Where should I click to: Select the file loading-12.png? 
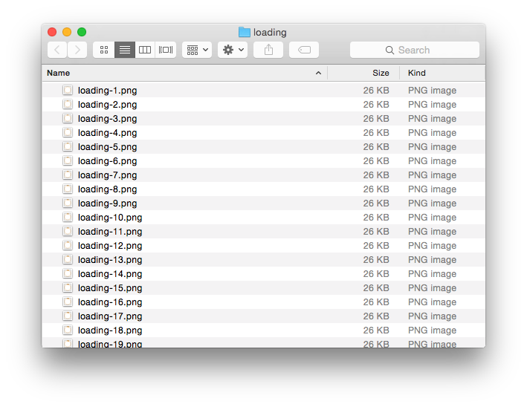click(x=263, y=246)
